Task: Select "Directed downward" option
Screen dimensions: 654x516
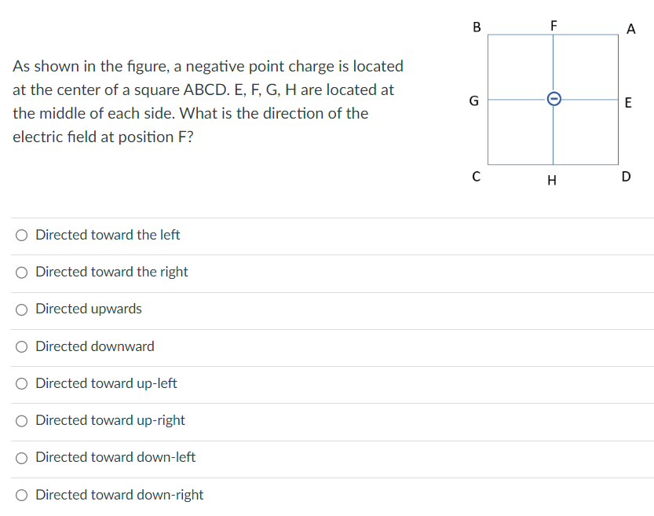Action: (x=93, y=346)
